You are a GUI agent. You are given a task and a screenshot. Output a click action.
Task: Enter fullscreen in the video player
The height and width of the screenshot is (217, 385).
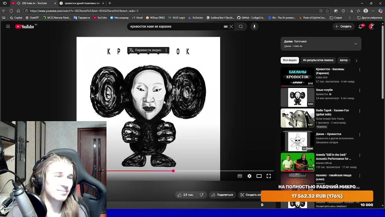point(269,176)
